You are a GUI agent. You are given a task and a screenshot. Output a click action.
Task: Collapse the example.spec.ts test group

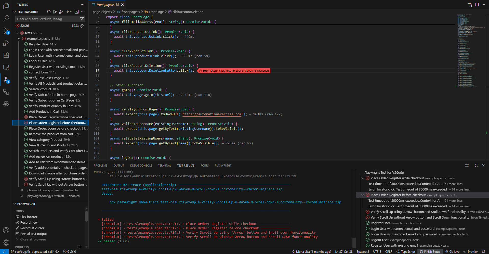[x=19, y=39]
